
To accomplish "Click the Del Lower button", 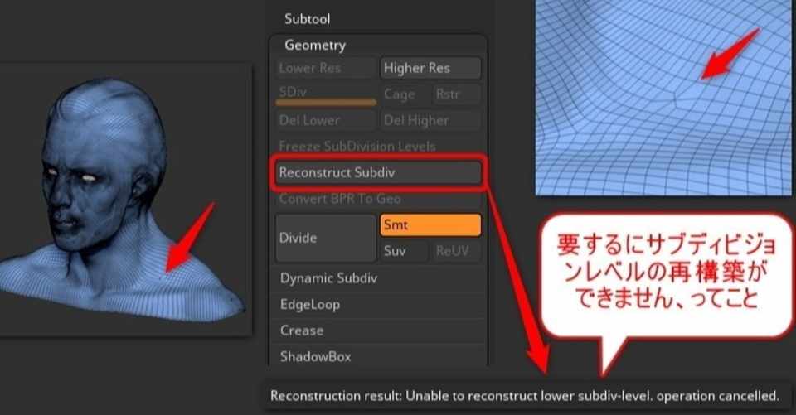I will click(x=326, y=120).
